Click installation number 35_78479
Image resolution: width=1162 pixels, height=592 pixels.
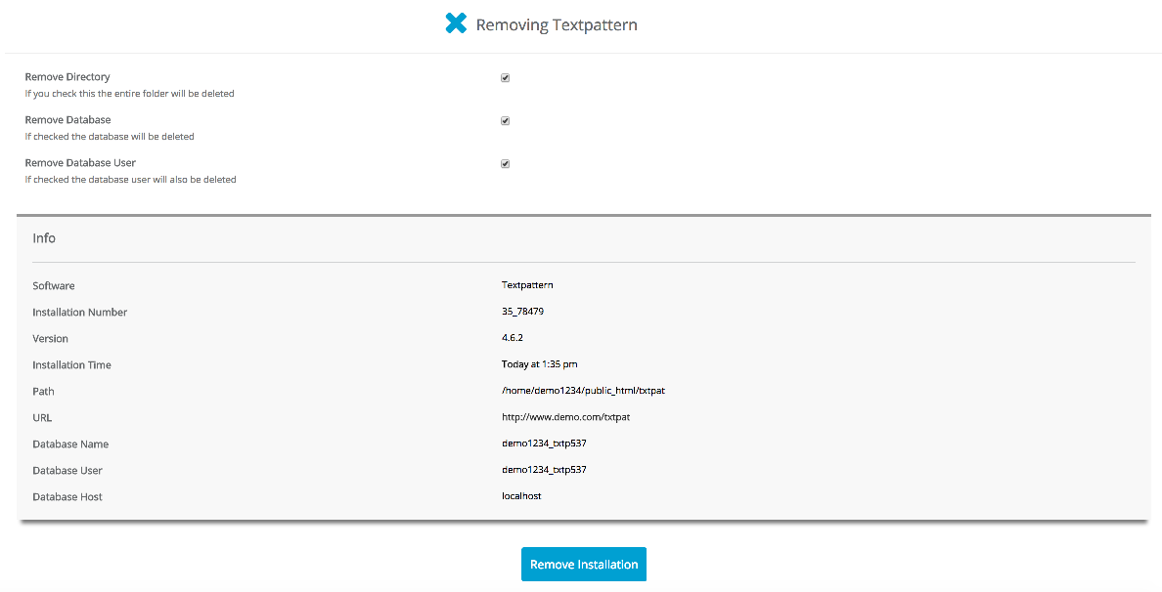523,312
